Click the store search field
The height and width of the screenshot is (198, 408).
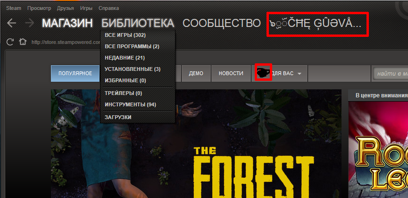(391, 74)
